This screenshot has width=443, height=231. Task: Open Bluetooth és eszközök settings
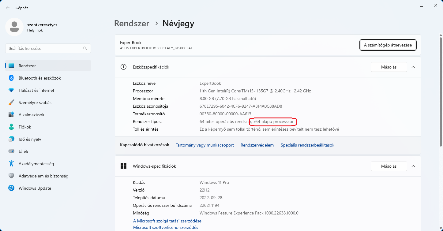(x=48, y=78)
